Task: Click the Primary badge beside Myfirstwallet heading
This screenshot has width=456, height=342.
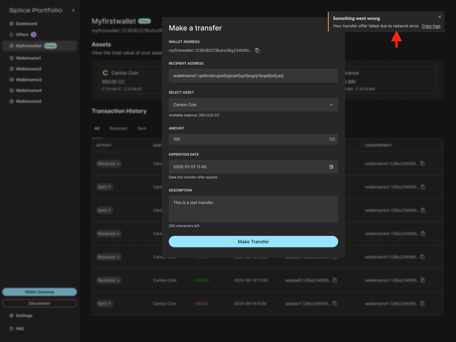Action: coord(145,21)
